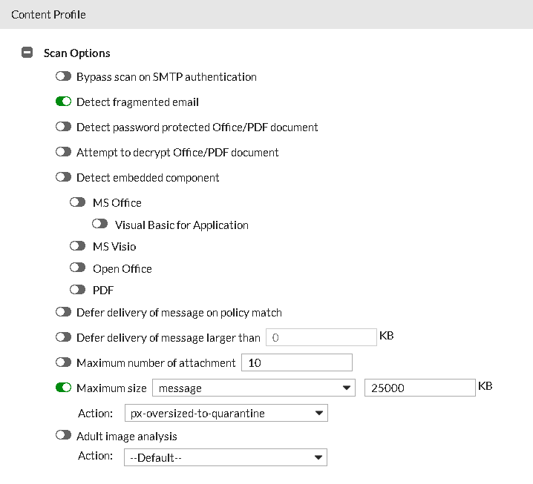Toggle Open Office detection on
Screen dimensions: 533x484
[78, 268]
